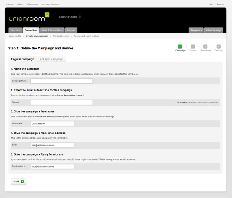Open the Templates tab
The height and width of the screenshot is (198, 232).
[x=196, y=30]
